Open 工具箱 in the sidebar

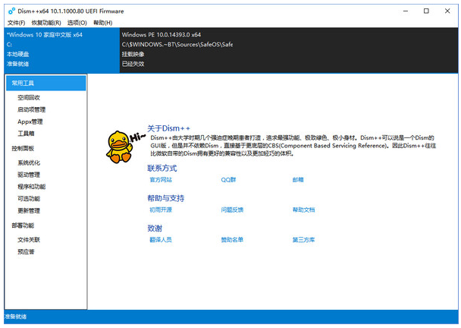[26, 134]
